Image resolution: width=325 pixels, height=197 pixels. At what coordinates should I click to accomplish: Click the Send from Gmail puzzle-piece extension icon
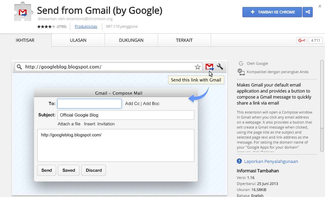coord(23,12)
